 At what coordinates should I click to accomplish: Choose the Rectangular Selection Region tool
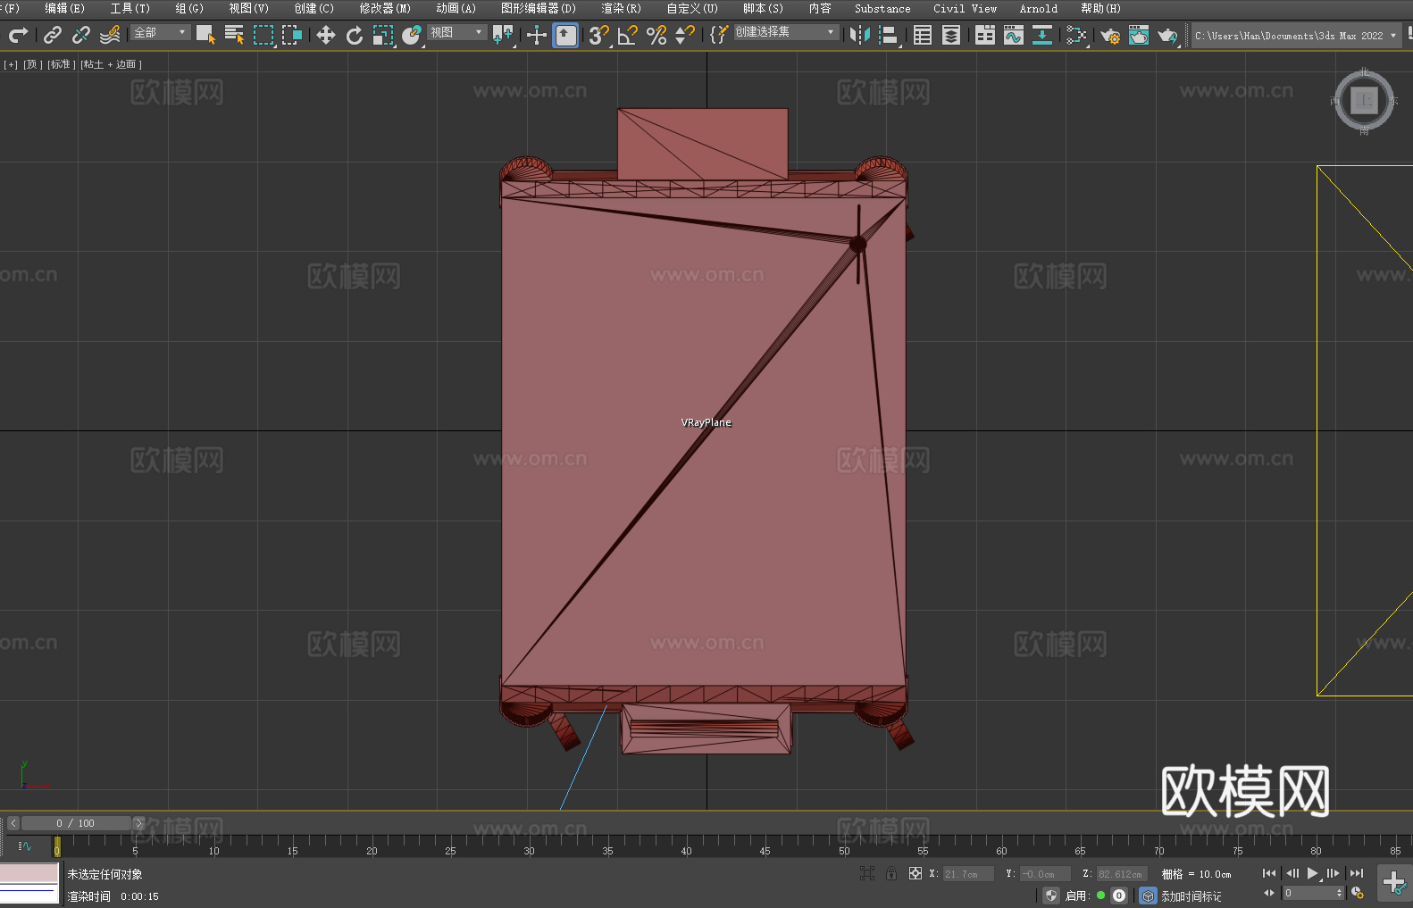(263, 35)
